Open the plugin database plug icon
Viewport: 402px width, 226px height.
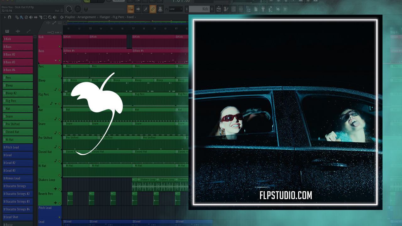[263, 9]
